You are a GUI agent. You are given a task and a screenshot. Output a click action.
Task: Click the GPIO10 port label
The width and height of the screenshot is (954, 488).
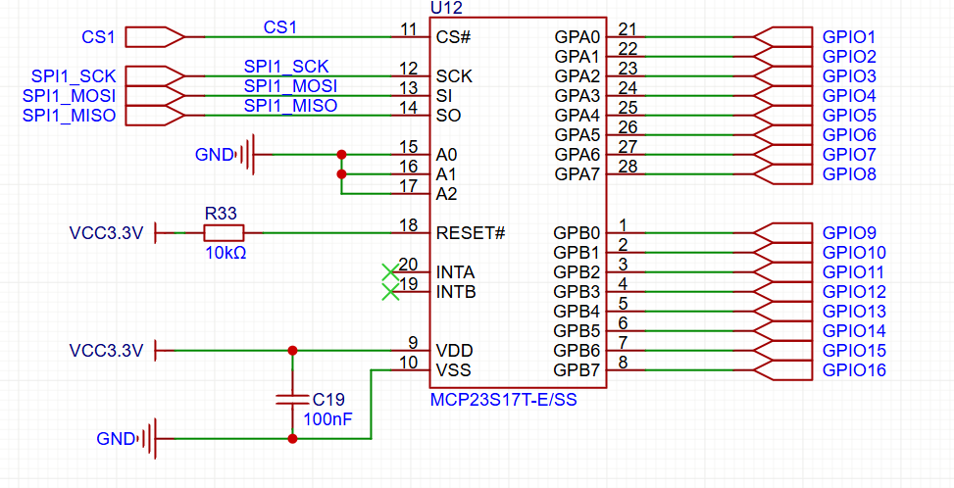click(x=854, y=253)
